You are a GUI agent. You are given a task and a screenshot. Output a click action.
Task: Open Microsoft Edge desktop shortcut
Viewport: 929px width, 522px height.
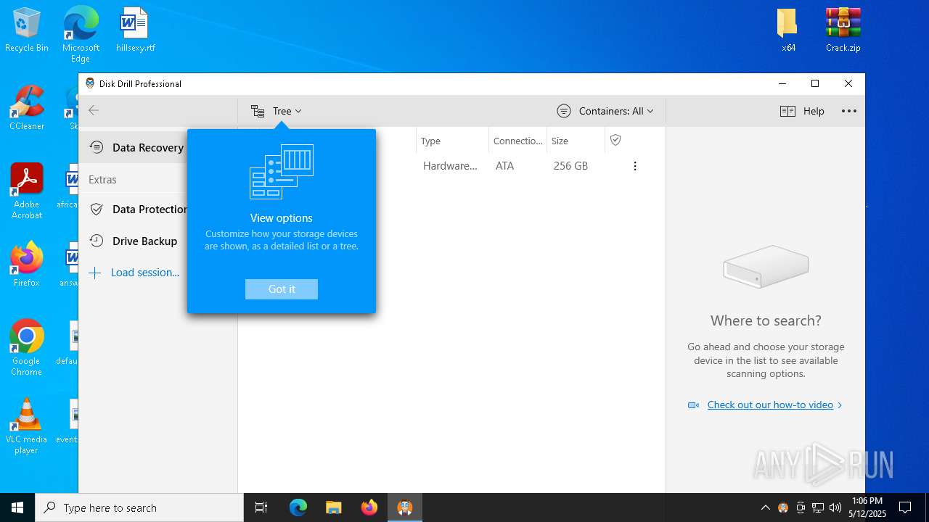(x=81, y=34)
